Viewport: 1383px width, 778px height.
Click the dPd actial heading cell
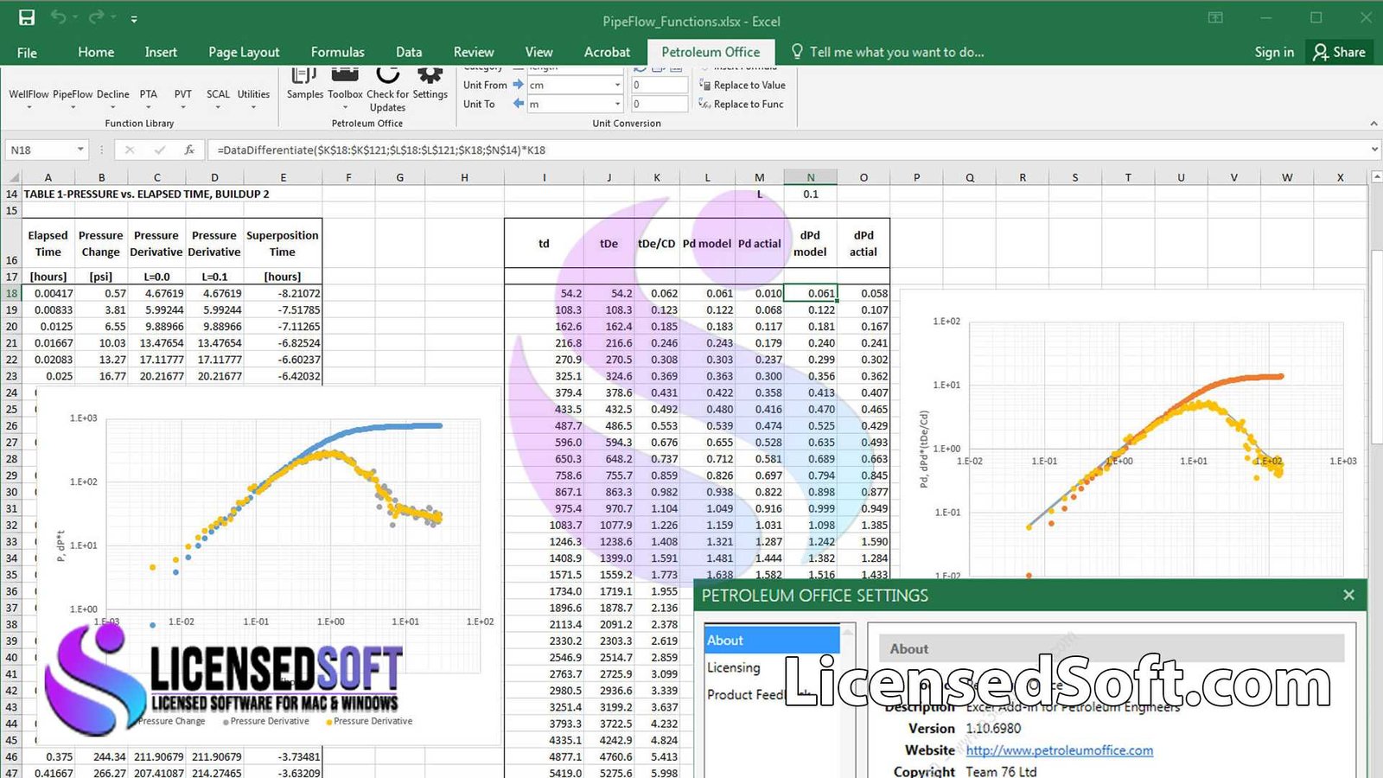click(x=863, y=244)
